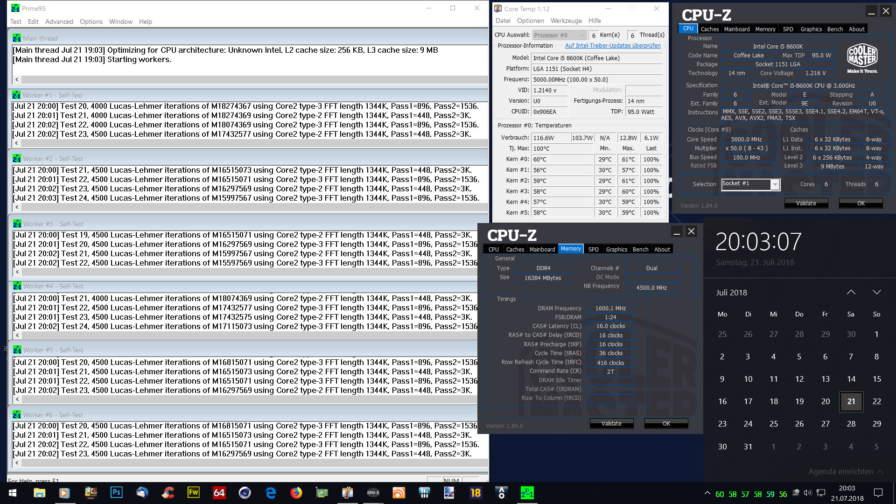This screenshot has width=896, height=504.
Task: Expand the Socket #1 selection dropdown
Action: click(775, 184)
